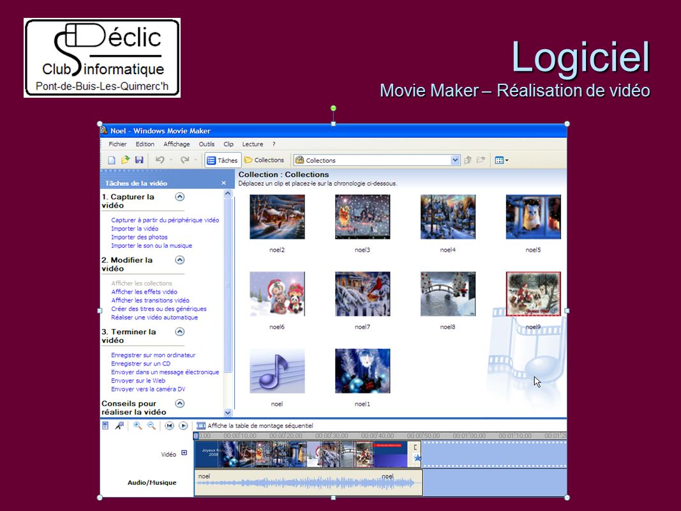Click the audio levels icon on timeline toolbar
Image resolution: width=681 pixels, height=511 pixels.
click(x=105, y=426)
